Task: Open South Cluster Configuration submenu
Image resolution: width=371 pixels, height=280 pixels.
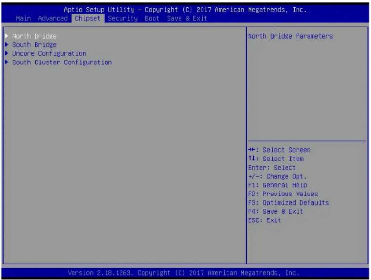Action: pos(62,62)
